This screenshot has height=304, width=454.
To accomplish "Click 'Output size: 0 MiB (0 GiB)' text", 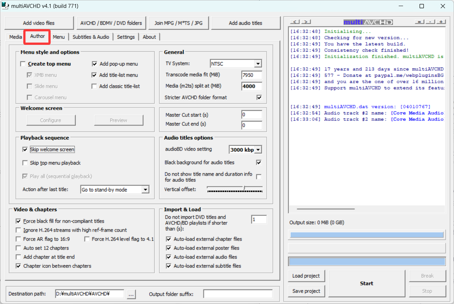I will [317, 223].
